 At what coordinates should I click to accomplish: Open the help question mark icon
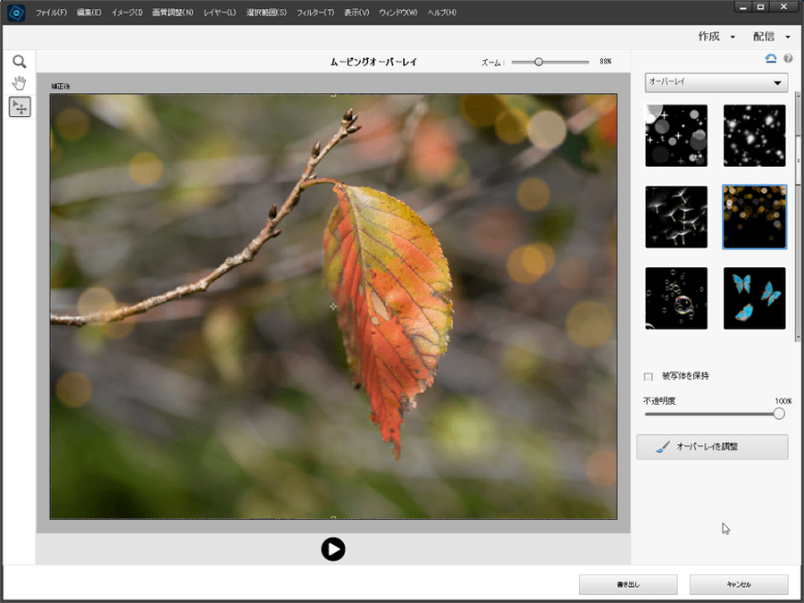pyautogui.click(x=788, y=59)
